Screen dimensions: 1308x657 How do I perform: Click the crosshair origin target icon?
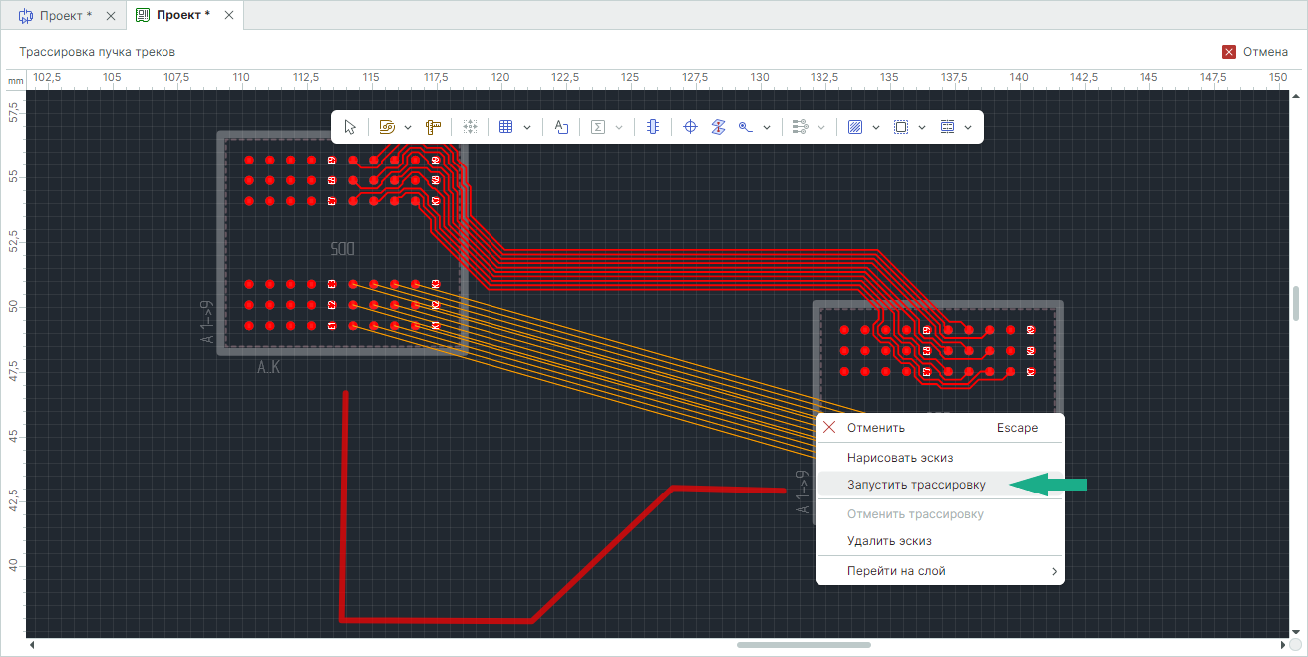point(690,127)
